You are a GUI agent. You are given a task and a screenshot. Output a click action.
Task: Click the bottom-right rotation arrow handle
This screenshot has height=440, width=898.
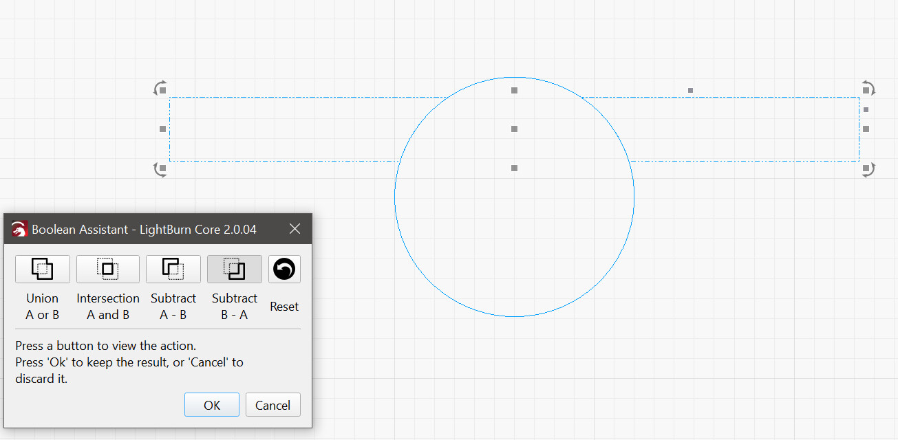tap(868, 169)
